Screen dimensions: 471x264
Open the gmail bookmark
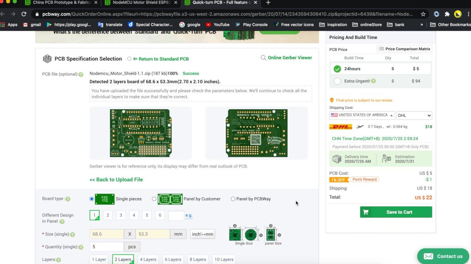[x=32, y=25]
